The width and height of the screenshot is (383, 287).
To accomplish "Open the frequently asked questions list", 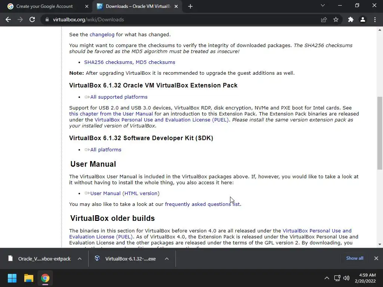I will point(202,204).
